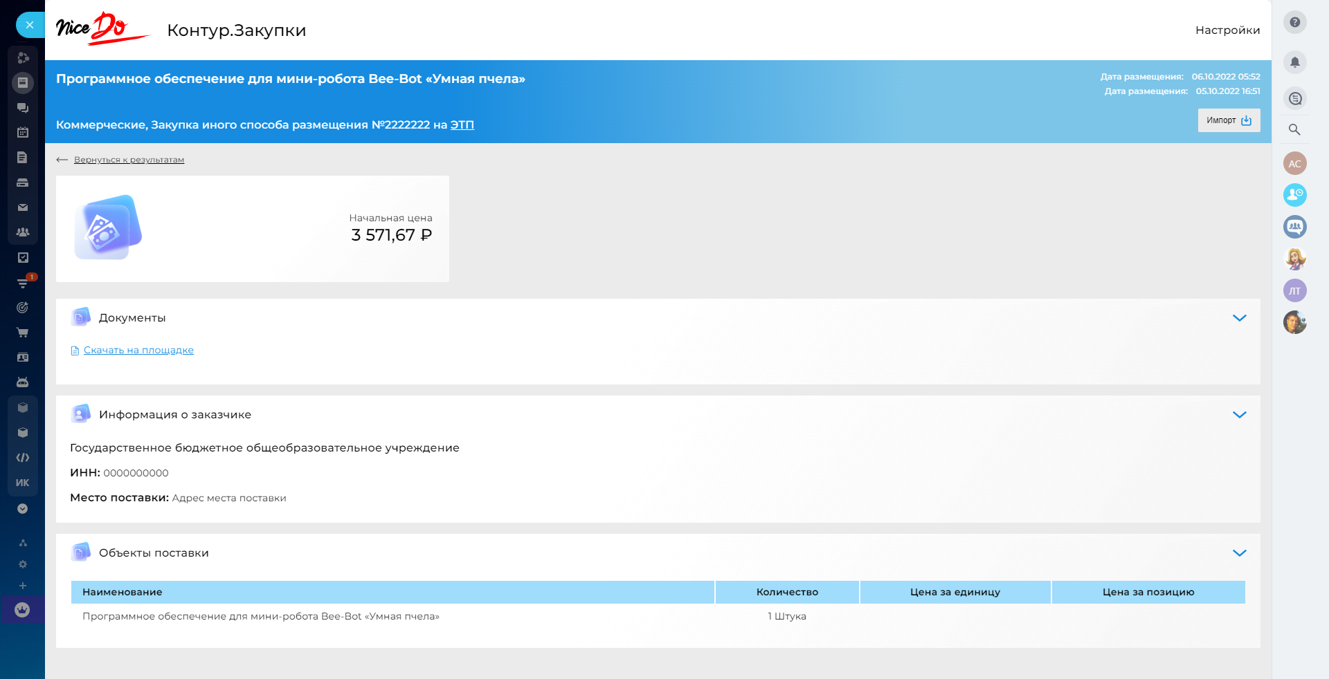Open the Настройки menu
The image size is (1329, 679).
click(x=1227, y=30)
